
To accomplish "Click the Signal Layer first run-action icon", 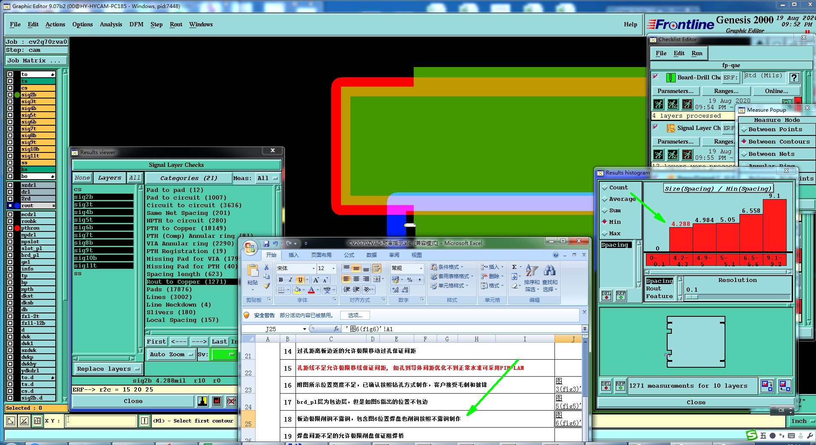I will coord(658,155).
